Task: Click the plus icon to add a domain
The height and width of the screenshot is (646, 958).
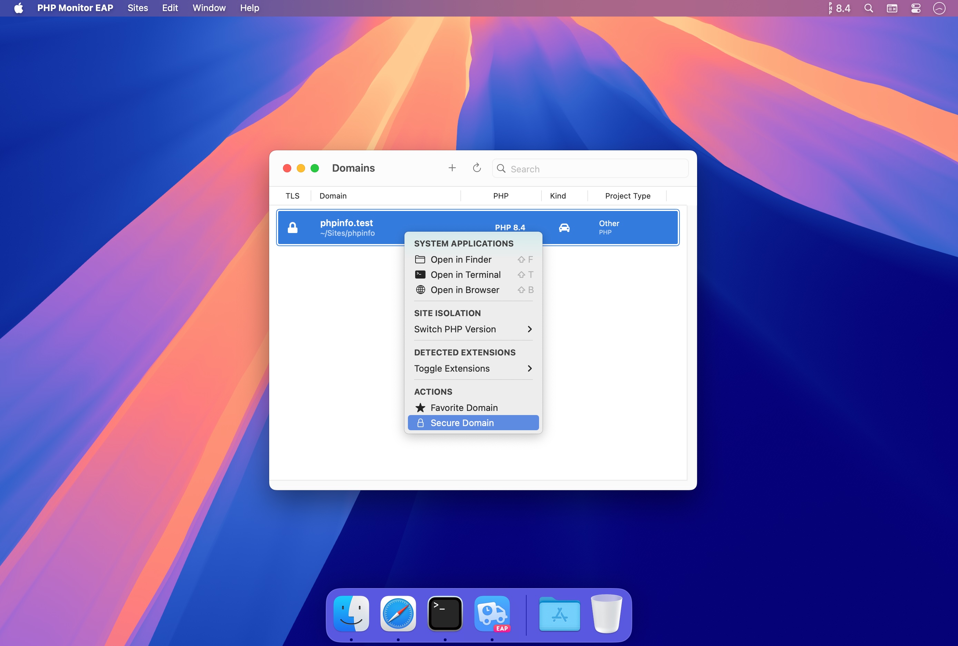Action: pos(452,168)
